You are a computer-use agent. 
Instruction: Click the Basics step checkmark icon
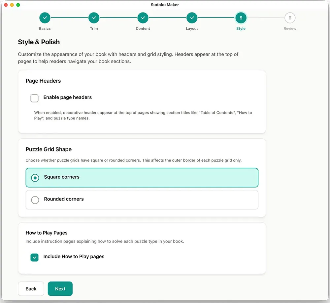[45, 18]
